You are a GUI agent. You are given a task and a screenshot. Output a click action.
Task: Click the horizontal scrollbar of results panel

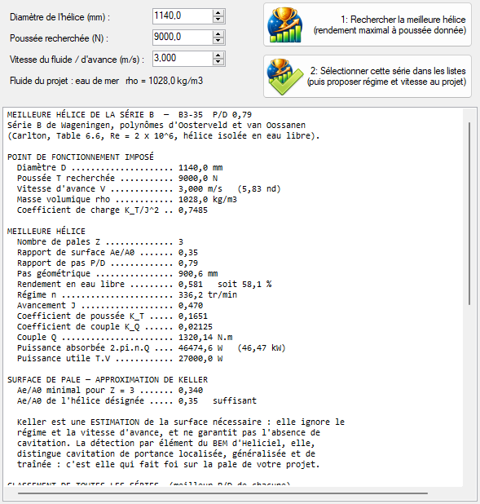click(x=222, y=493)
